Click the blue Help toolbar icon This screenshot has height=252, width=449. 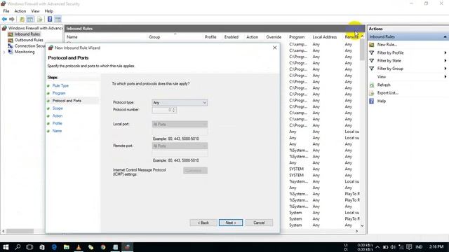click(50, 19)
